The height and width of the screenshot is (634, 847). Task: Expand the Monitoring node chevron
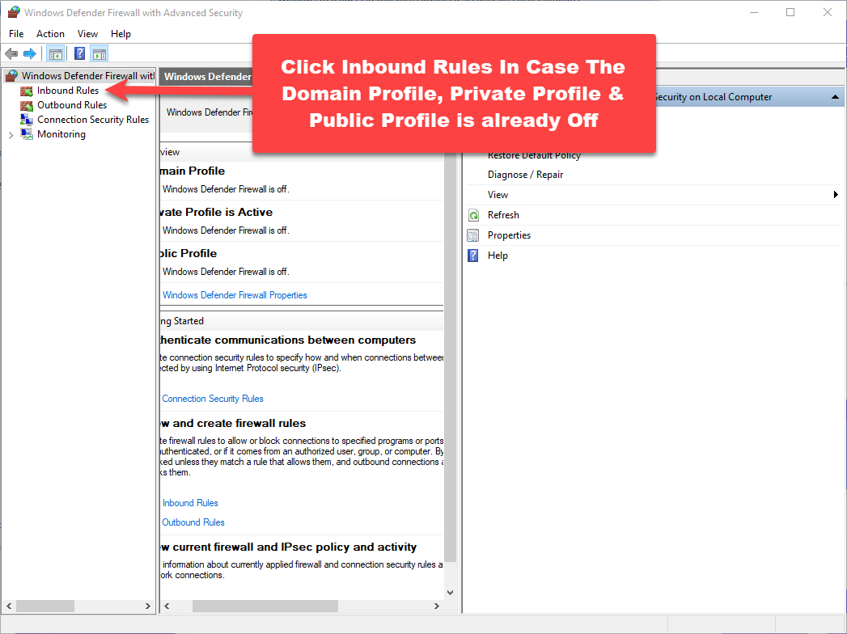pyautogui.click(x=11, y=135)
